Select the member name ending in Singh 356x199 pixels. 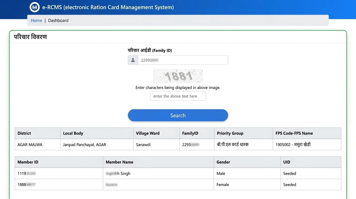(158, 173)
